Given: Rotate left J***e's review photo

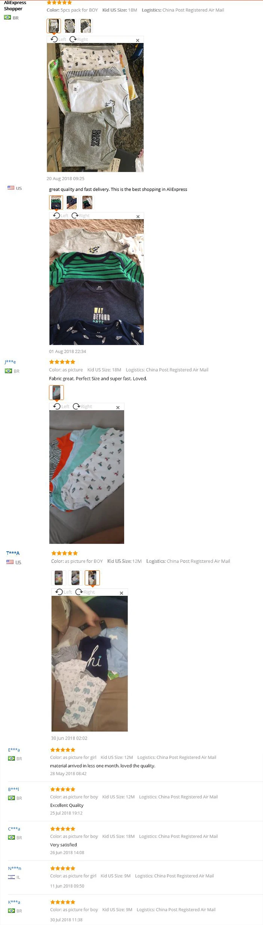Looking at the screenshot, I should coord(61,406).
